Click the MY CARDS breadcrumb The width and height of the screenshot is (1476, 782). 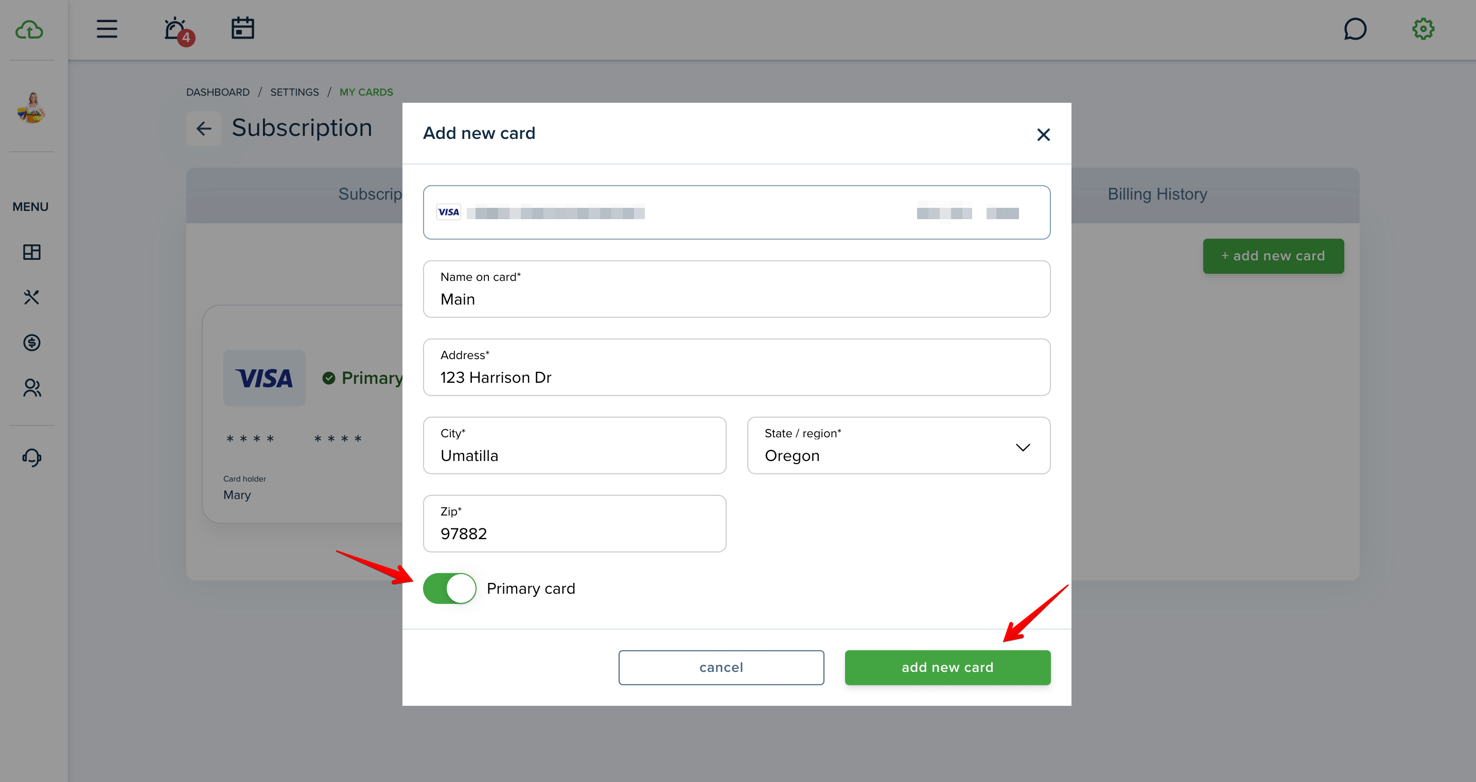[366, 92]
